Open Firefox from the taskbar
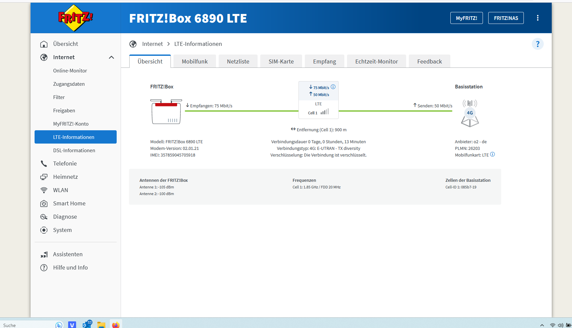This screenshot has height=328, width=572. coord(116,325)
